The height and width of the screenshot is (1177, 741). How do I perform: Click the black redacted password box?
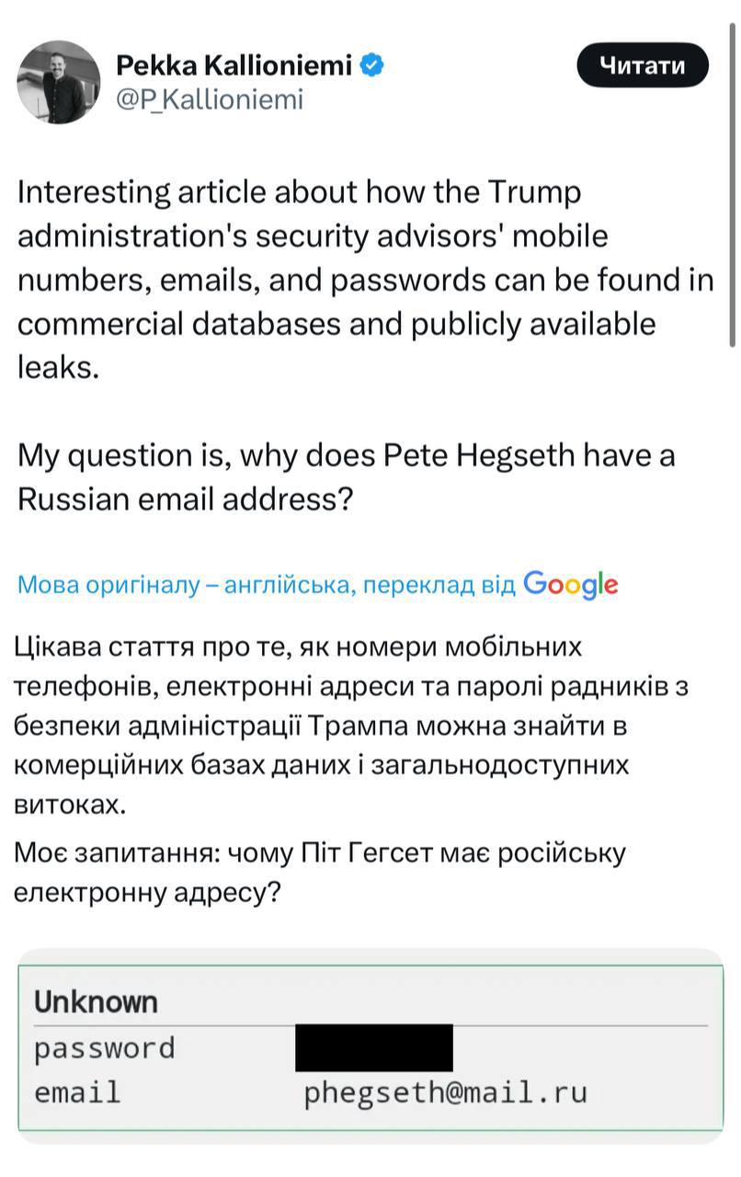(373, 1047)
